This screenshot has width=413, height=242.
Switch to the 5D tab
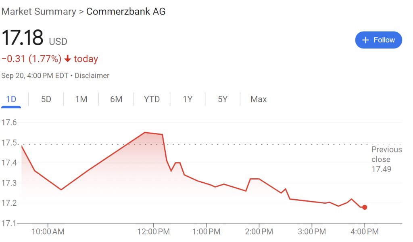tap(46, 99)
